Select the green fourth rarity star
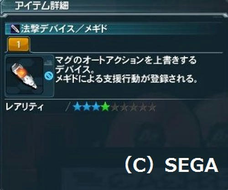The image size is (228, 190). [x=105, y=107]
